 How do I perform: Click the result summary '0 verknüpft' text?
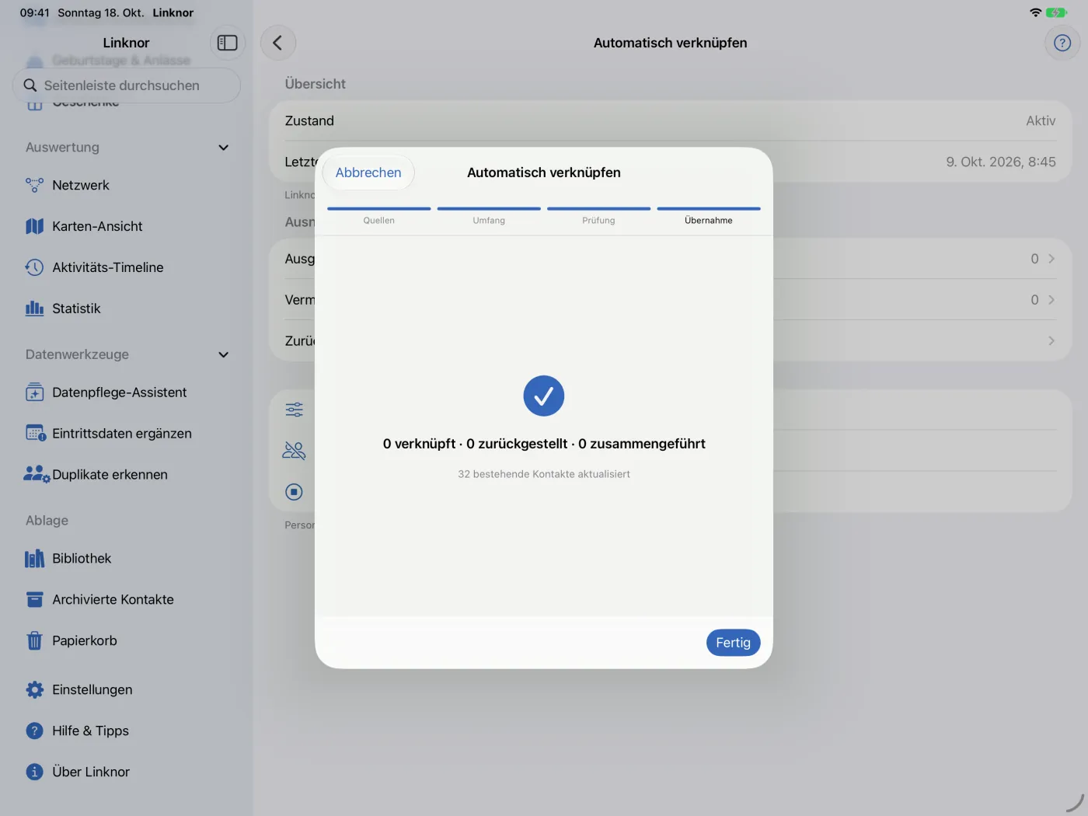pyautogui.click(x=420, y=444)
